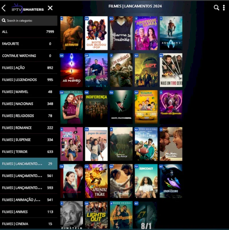Open Mamonas Assassinas movie poster
The image size is (229, 230).
click(x=146, y=107)
